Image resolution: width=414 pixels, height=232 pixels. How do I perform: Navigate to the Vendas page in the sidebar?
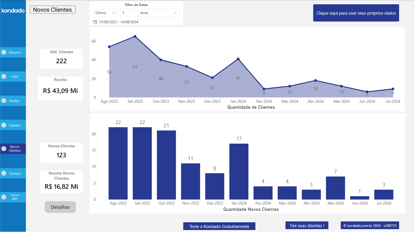(13, 100)
